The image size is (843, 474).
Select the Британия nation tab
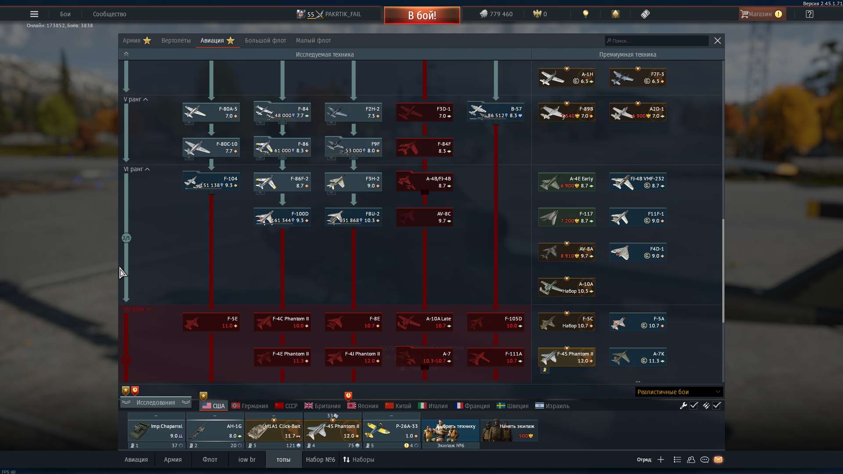point(322,406)
